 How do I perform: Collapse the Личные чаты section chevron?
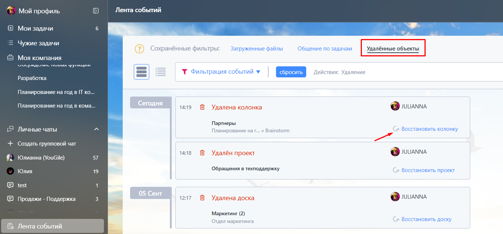(x=97, y=129)
